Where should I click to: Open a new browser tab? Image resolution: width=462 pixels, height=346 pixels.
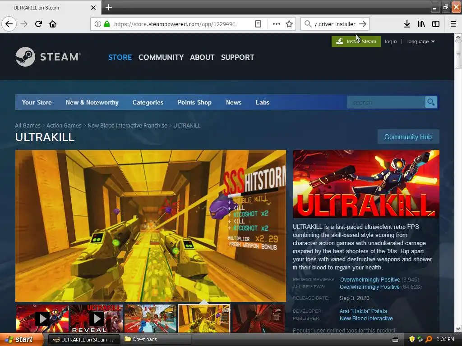pos(108,7)
